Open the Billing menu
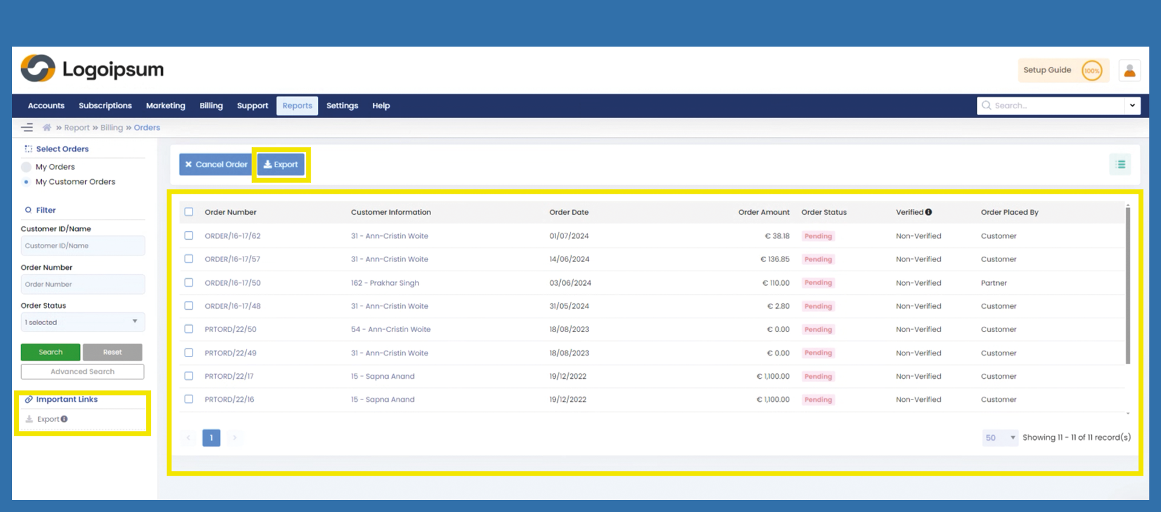The width and height of the screenshot is (1161, 512). point(211,106)
